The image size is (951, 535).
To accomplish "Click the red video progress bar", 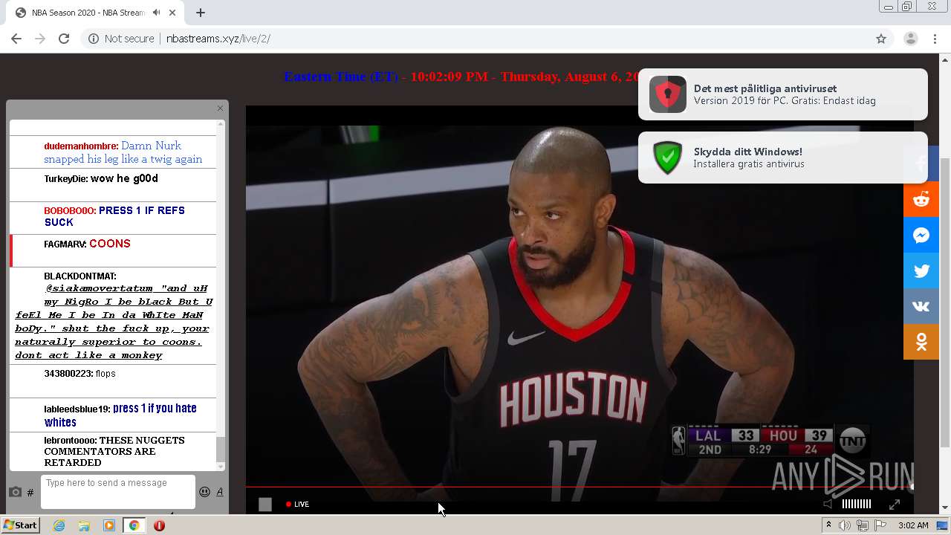I will (580, 487).
